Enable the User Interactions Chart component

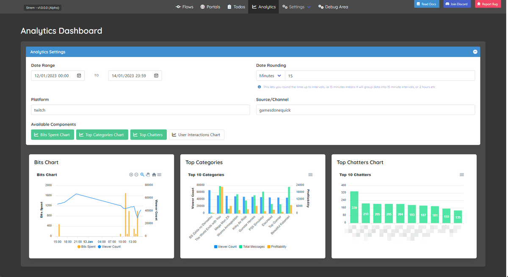[196, 134]
